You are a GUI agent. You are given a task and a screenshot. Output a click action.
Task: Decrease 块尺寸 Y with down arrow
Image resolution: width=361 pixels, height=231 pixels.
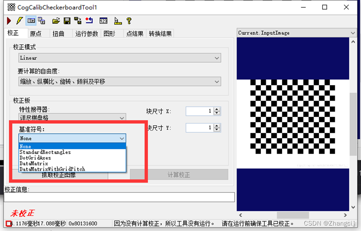tap(217, 129)
